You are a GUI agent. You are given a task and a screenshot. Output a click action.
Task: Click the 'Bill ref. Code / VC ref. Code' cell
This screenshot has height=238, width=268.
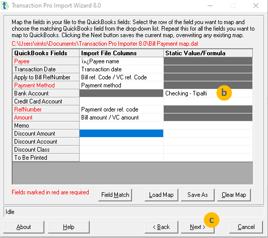point(121,77)
